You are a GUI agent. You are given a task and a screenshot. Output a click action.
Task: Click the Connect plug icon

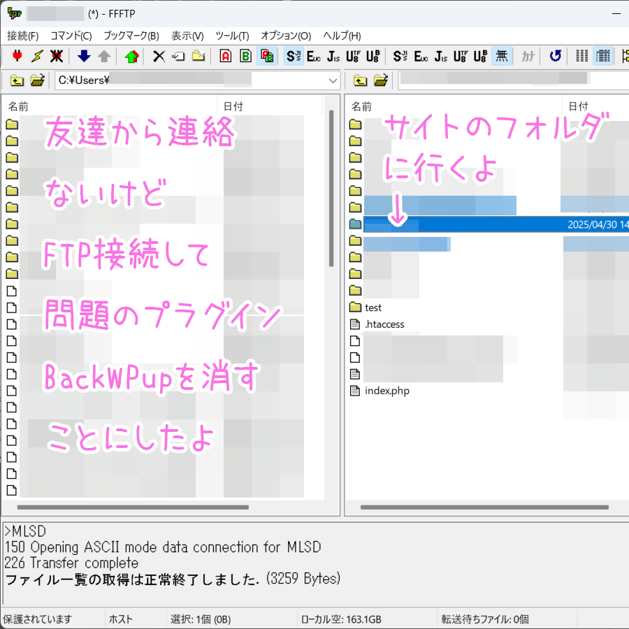(x=17, y=56)
